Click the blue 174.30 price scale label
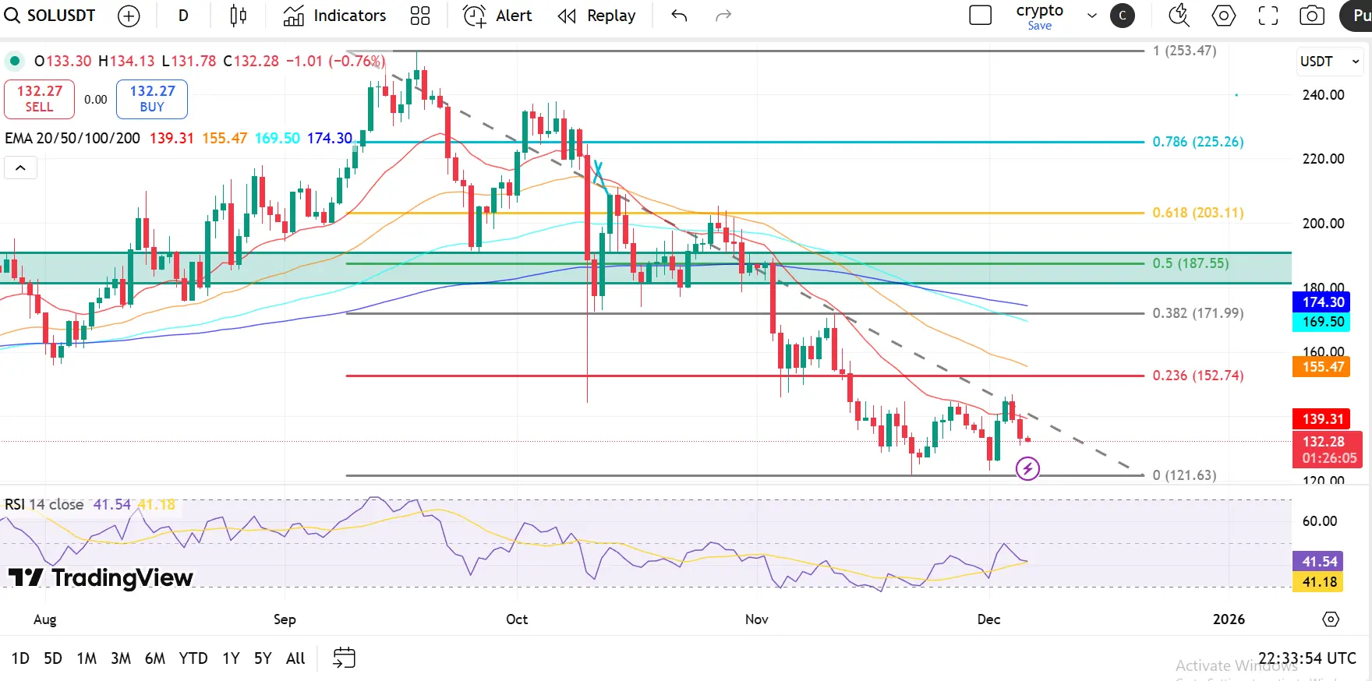 coord(1323,302)
